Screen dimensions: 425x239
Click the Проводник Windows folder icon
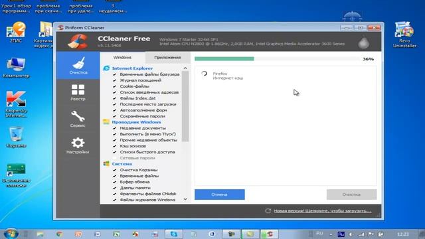pos(106,122)
